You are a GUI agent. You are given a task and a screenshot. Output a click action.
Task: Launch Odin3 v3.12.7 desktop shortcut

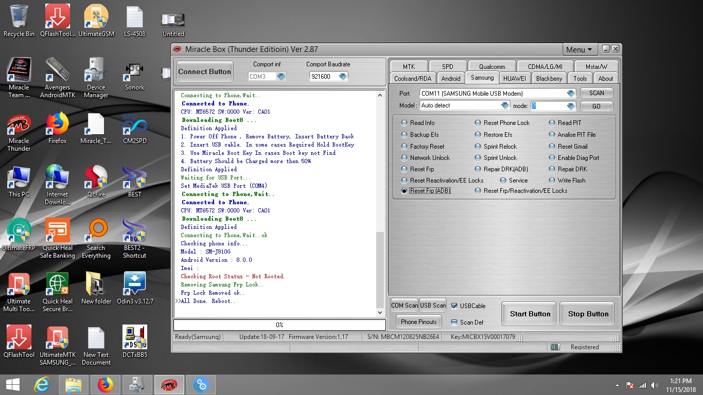(135, 289)
